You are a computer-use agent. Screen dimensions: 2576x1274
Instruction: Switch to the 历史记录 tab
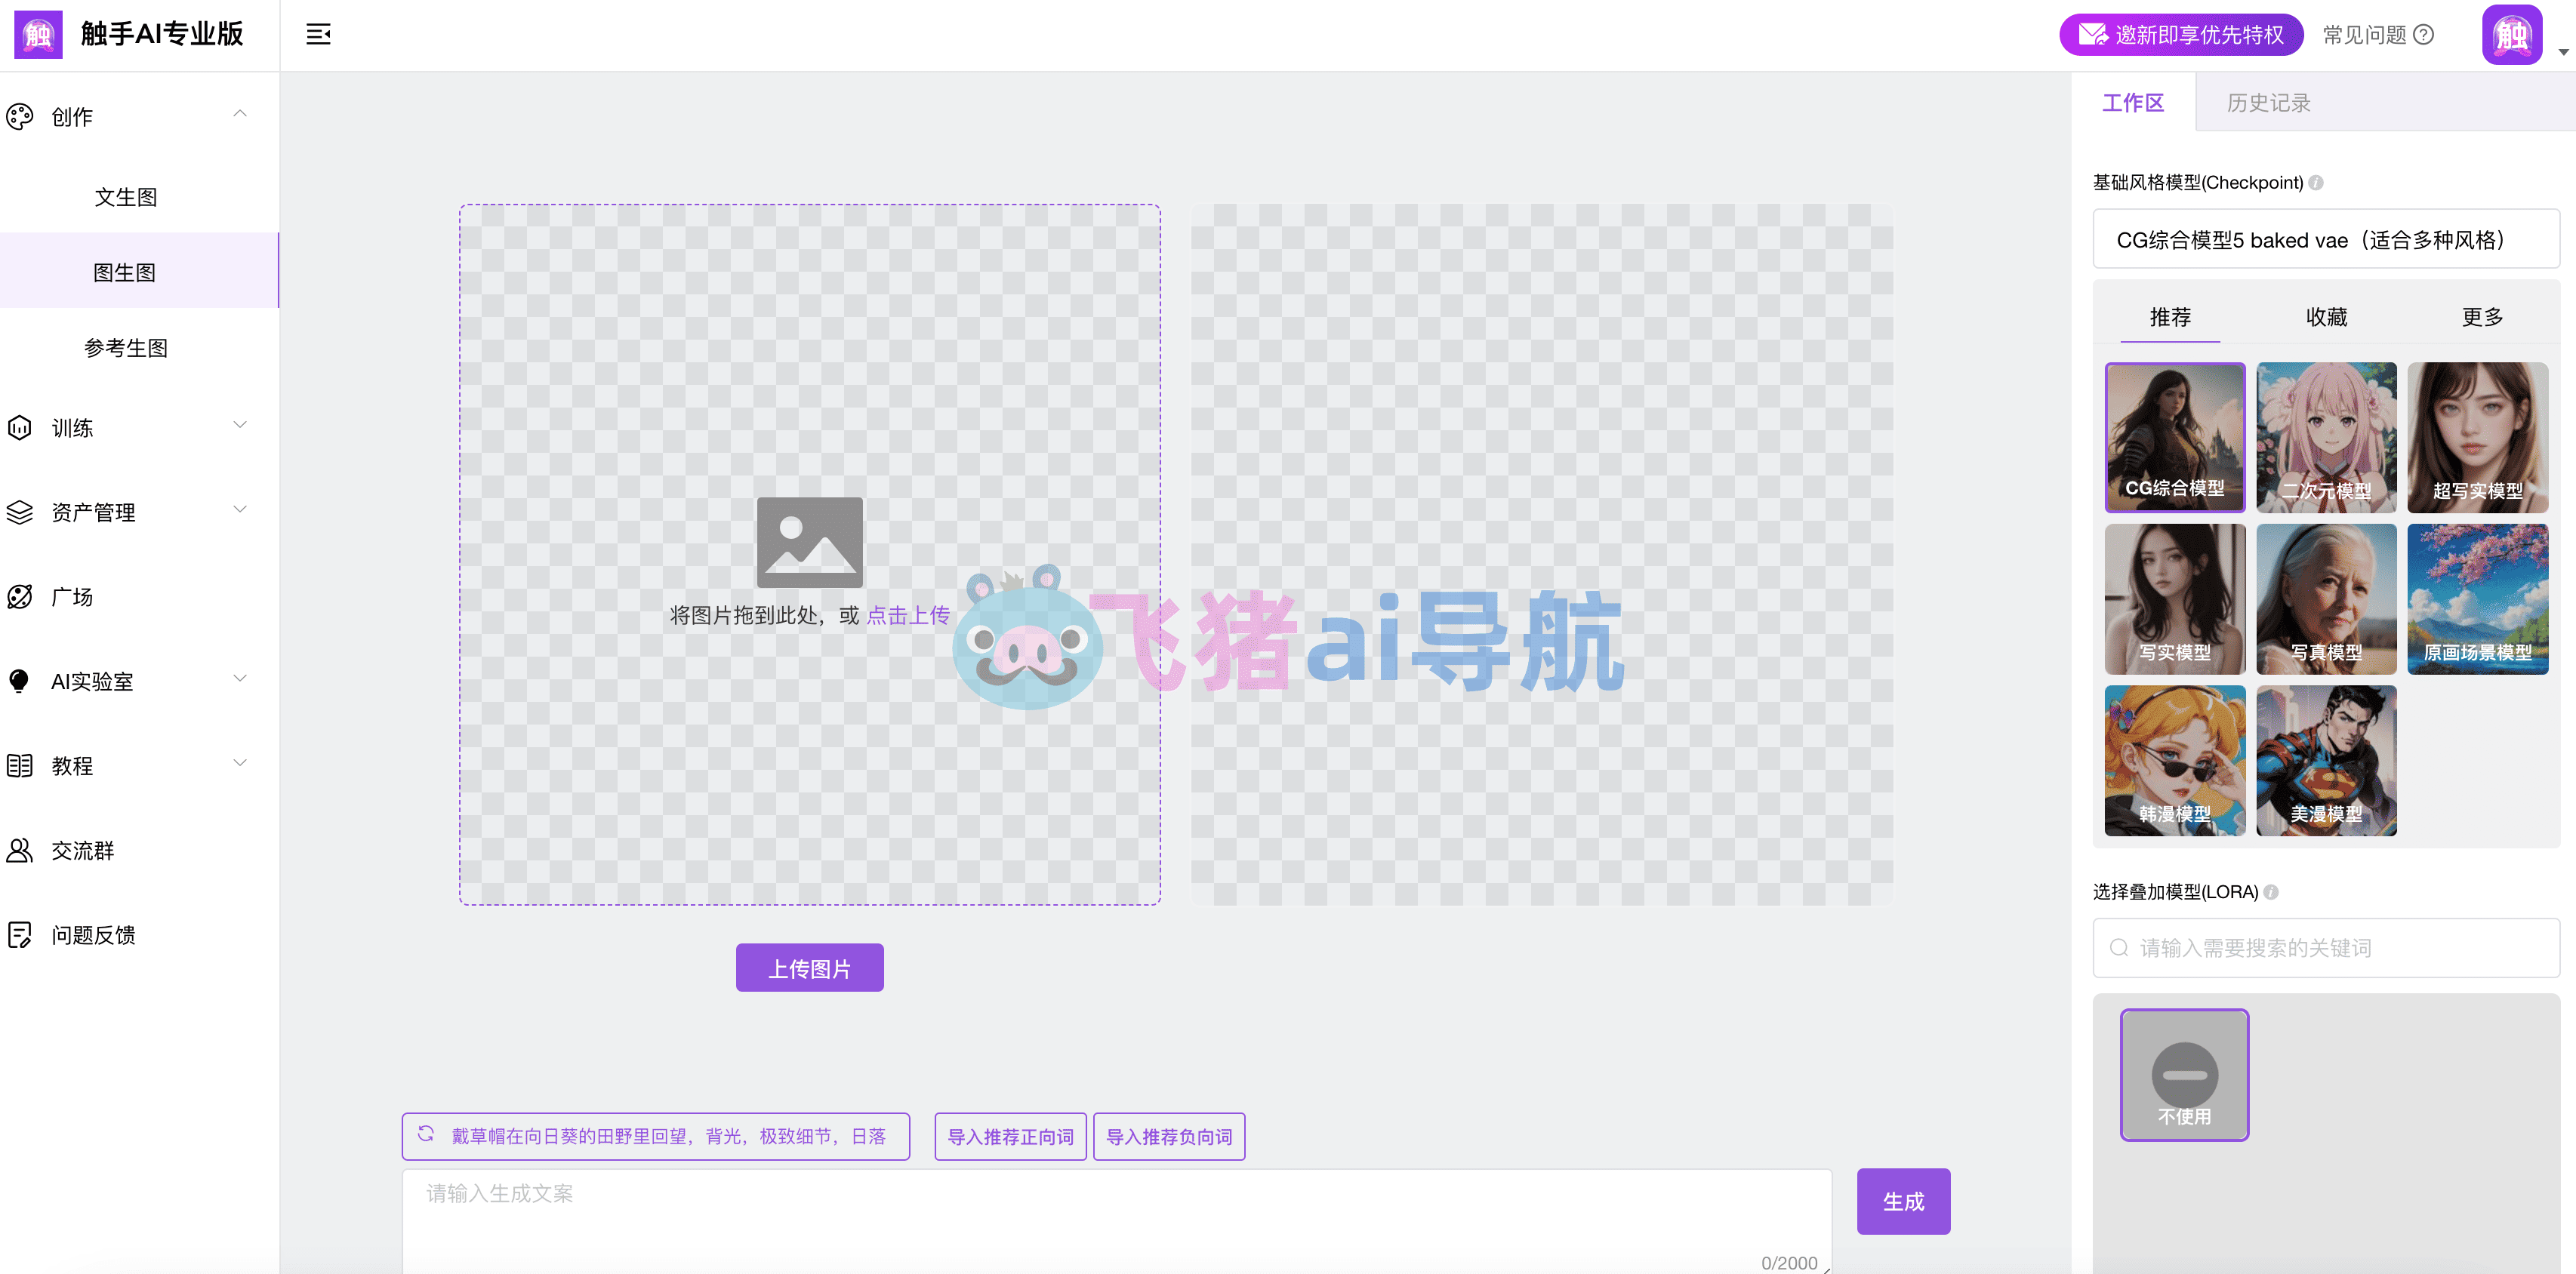coord(2268,103)
